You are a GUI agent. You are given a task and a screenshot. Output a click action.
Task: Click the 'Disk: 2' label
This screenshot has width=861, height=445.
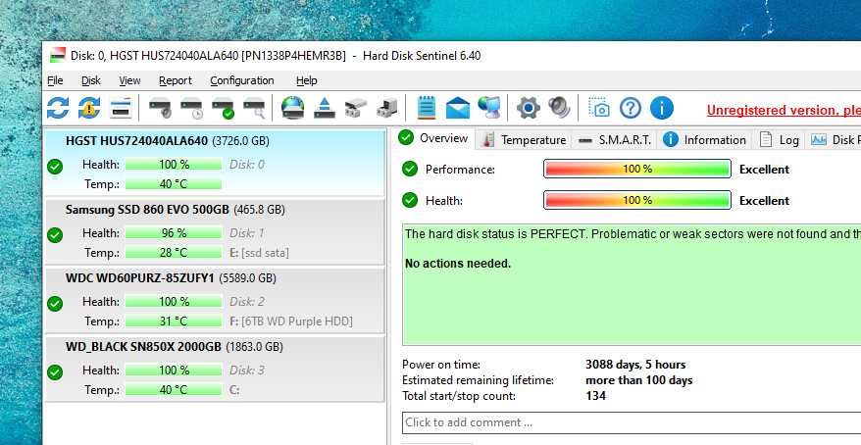click(x=247, y=301)
